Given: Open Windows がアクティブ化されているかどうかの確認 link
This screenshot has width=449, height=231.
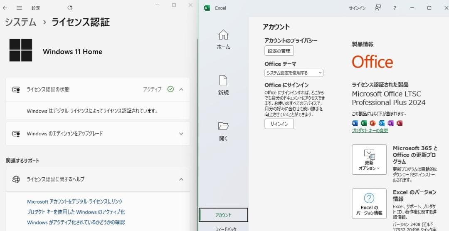Looking at the screenshot, I should [76, 222].
